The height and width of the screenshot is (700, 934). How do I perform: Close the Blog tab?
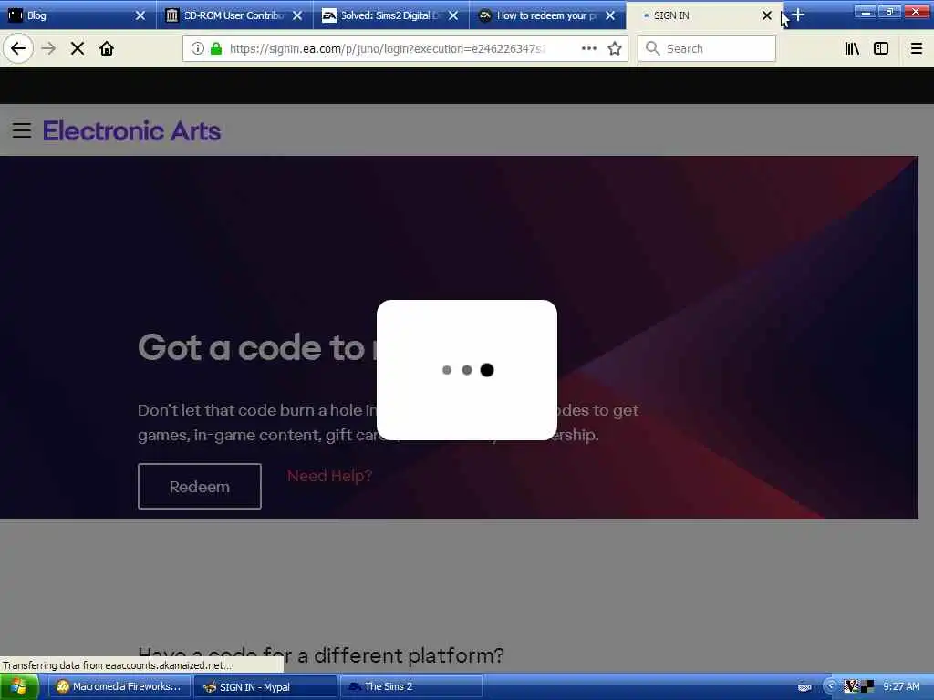coord(140,15)
